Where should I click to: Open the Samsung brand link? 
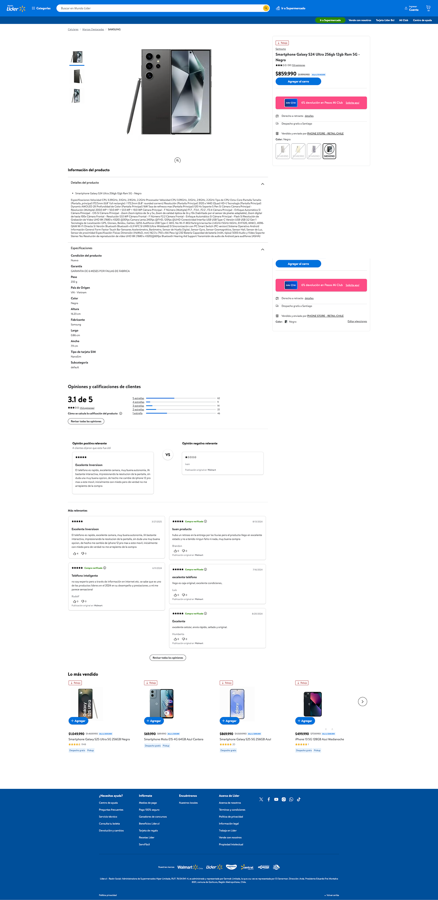click(x=281, y=49)
